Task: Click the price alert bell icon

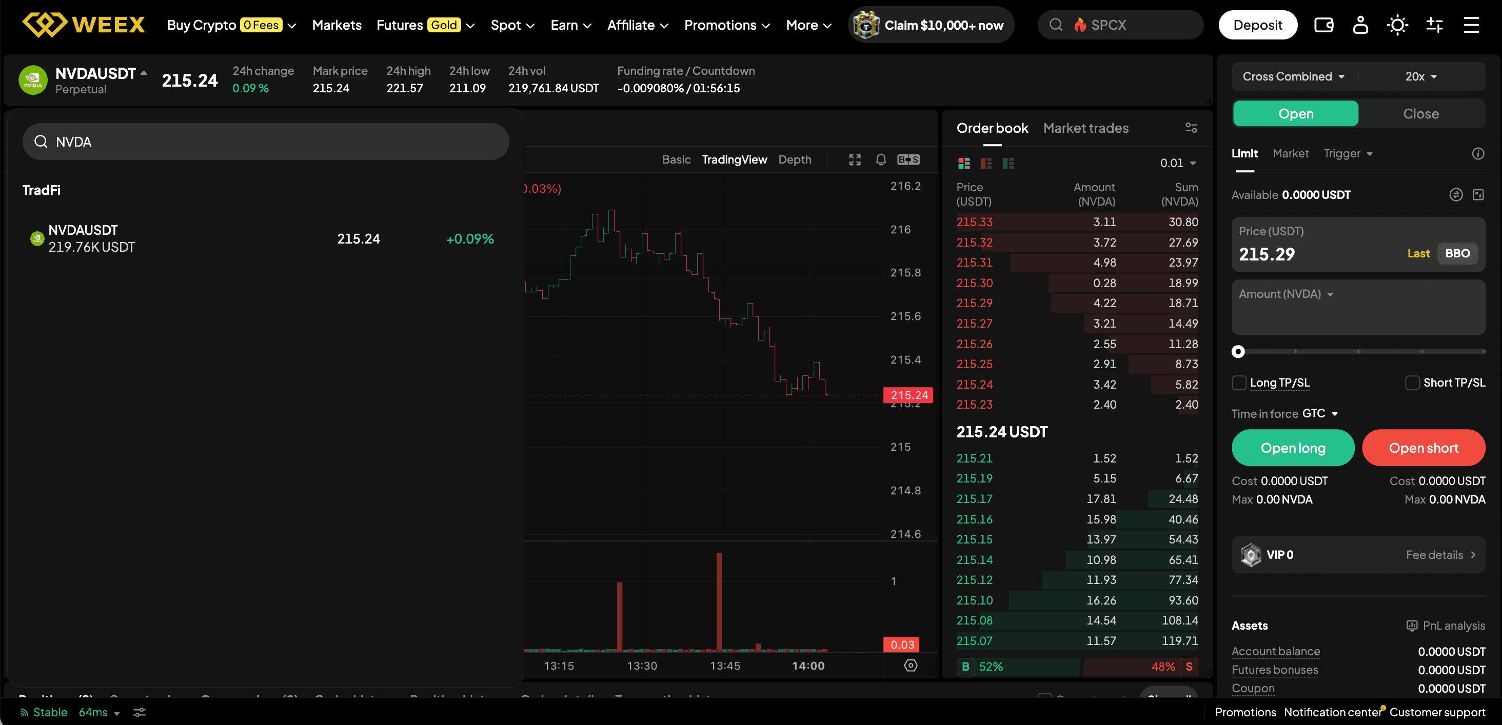Action: [881, 159]
